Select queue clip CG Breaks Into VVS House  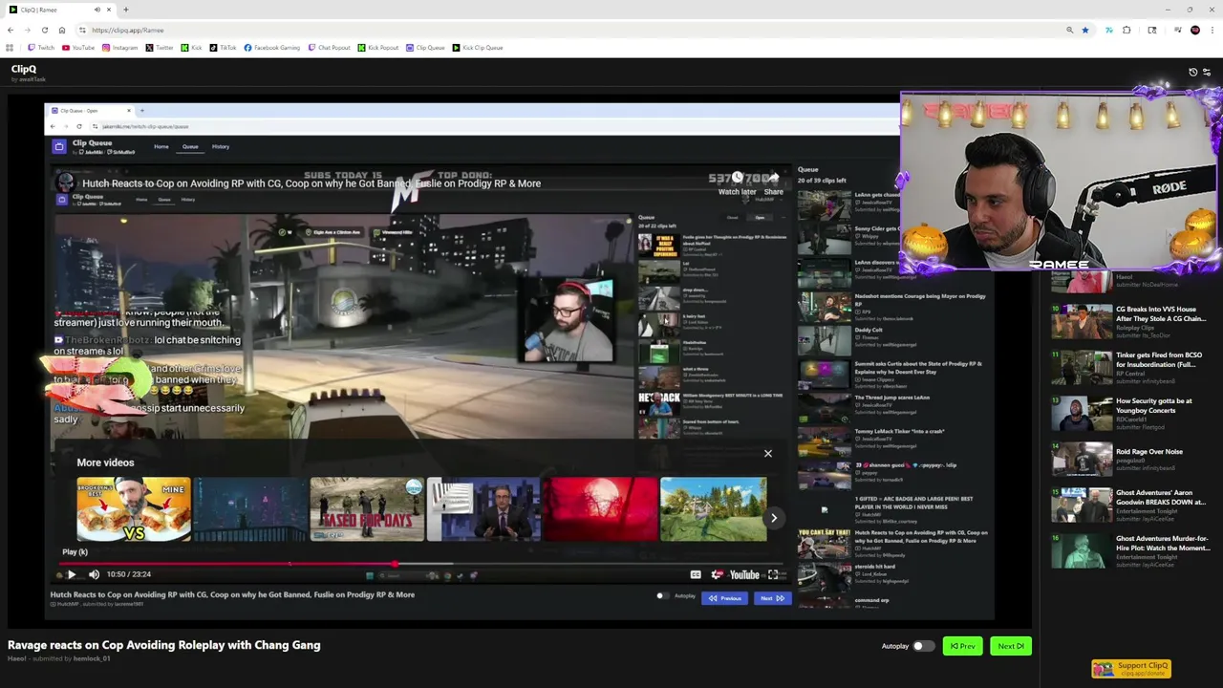click(x=1131, y=322)
